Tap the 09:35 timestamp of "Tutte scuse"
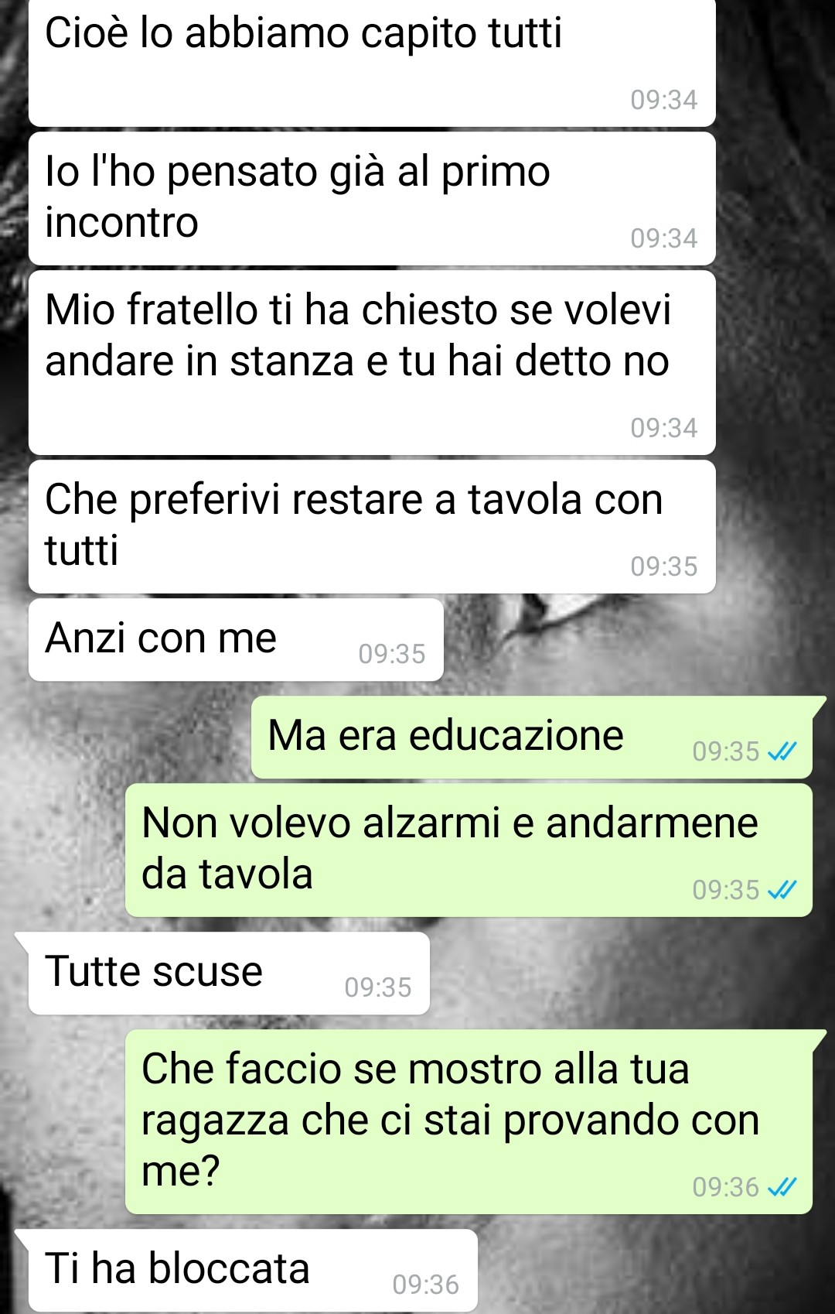Screen dimensions: 835x1314 pos(377,987)
